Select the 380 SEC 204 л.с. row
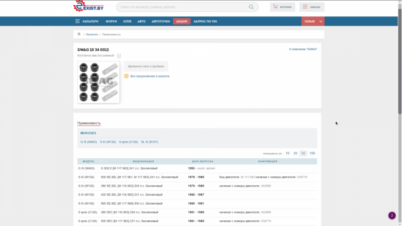The height and width of the screenshot is (226, 402). (197, 212)
